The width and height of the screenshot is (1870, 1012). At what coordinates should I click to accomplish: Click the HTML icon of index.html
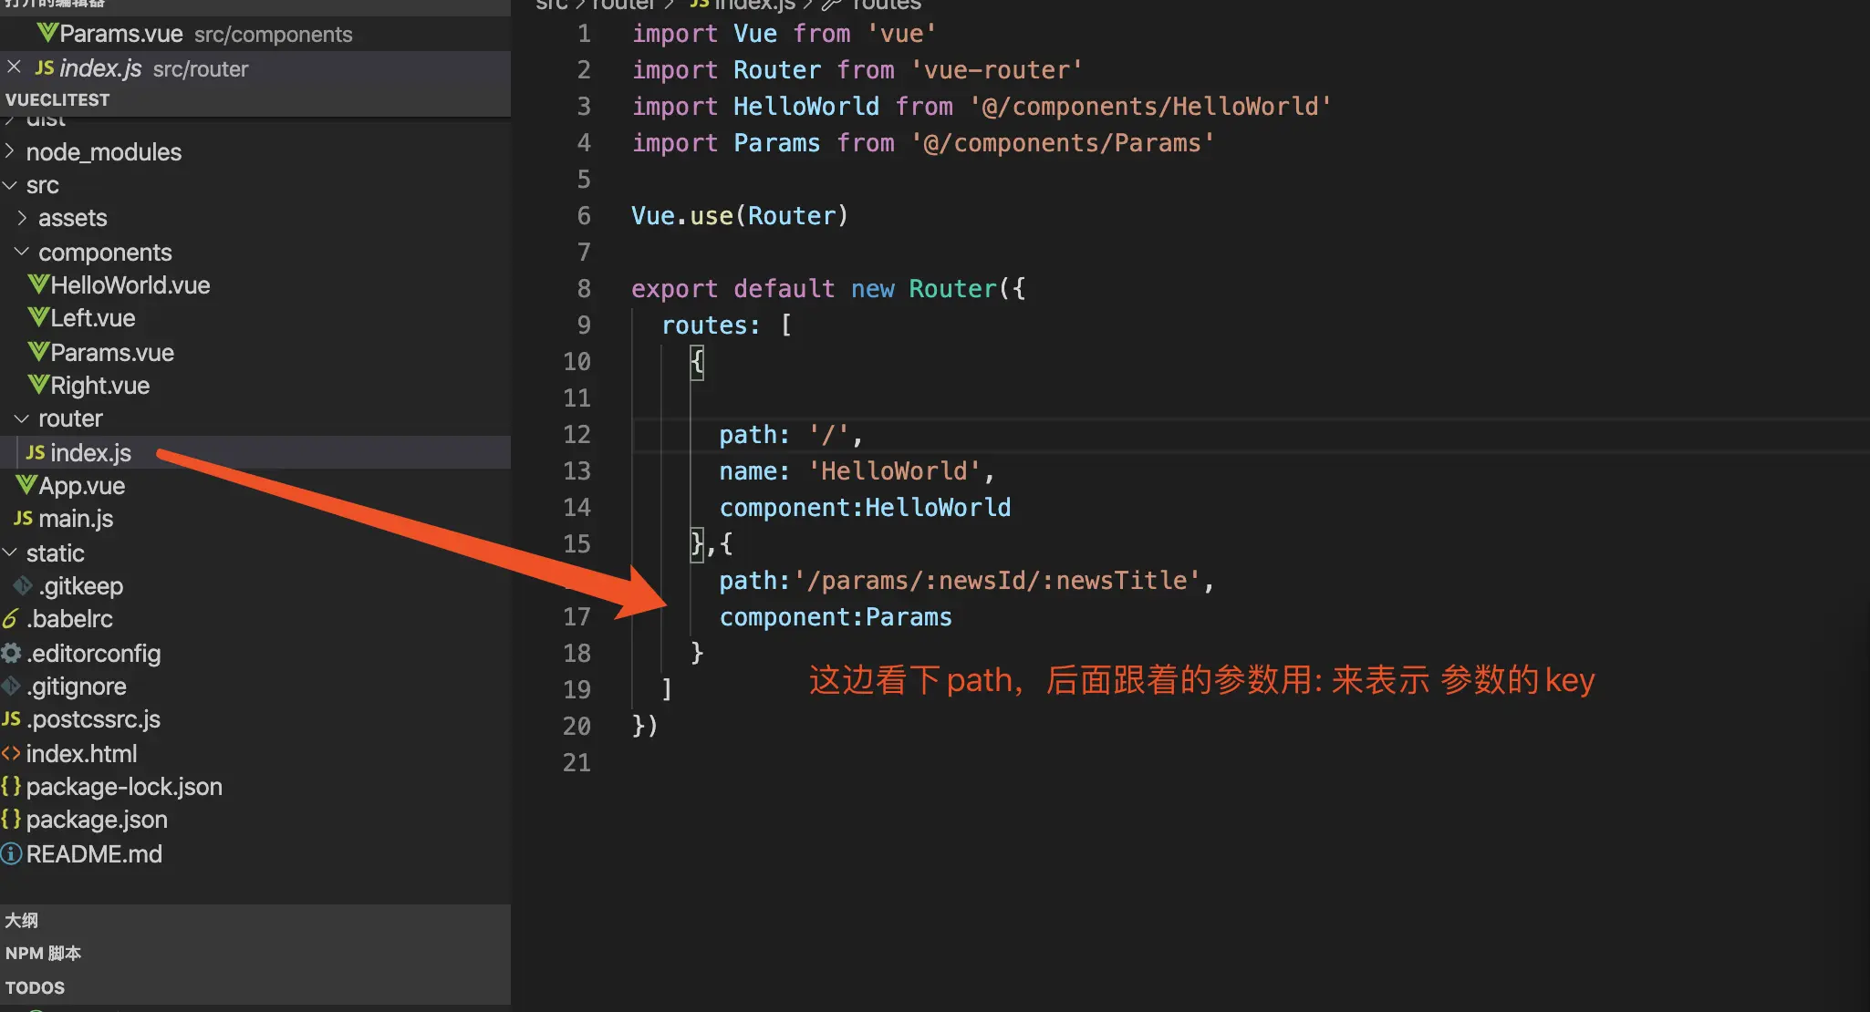(x=11, y=754)
